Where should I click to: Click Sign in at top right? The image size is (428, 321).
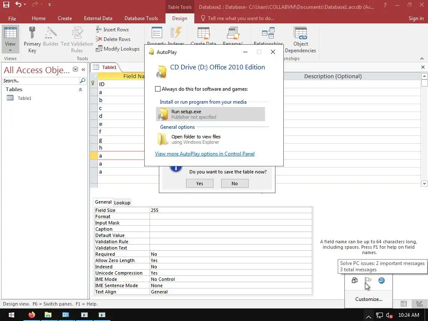click(416, 18)
